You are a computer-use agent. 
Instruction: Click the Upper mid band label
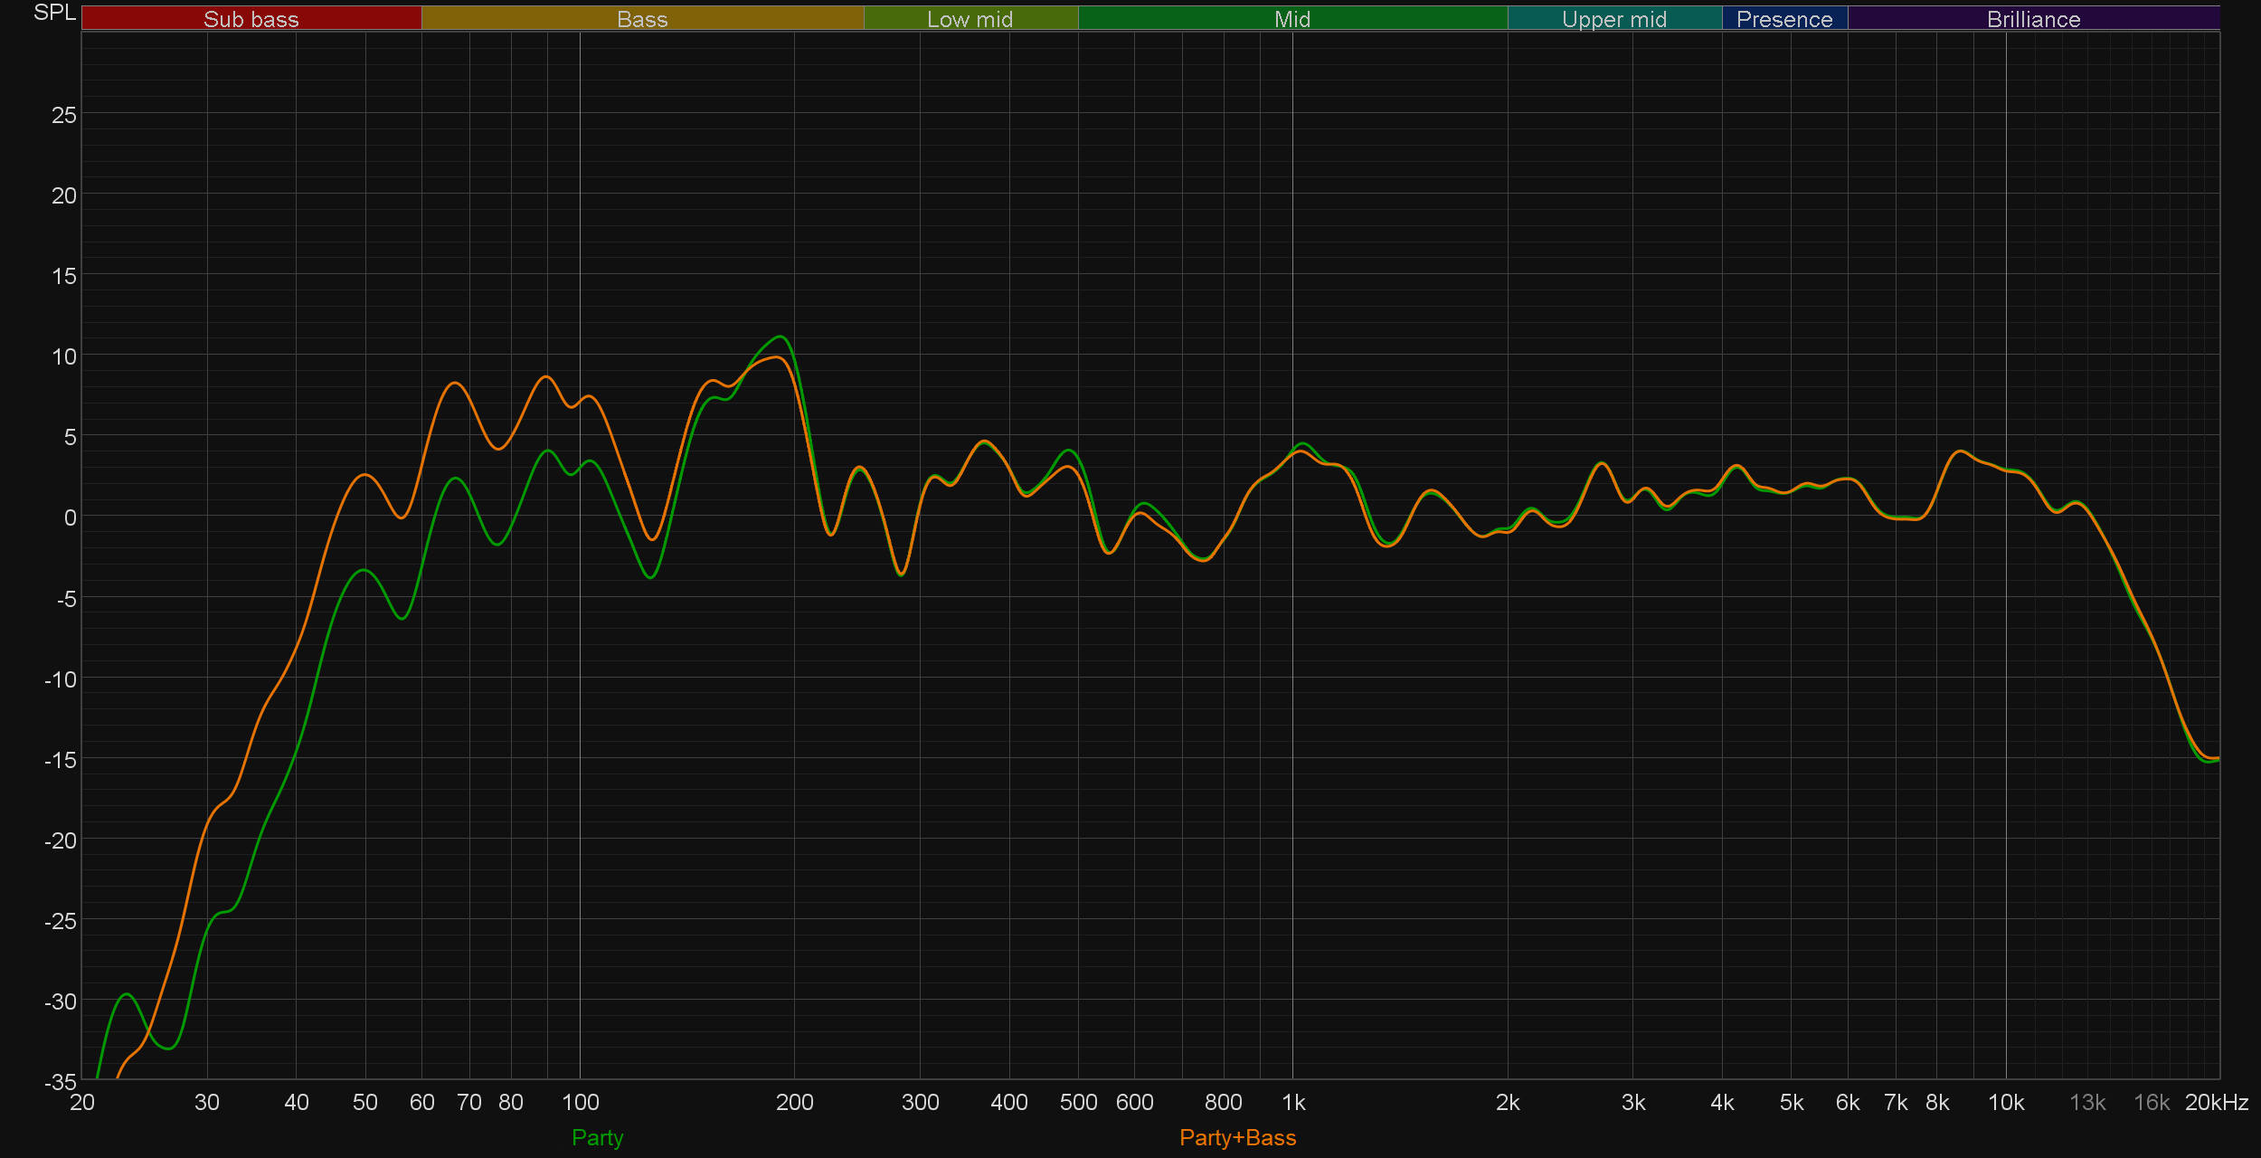pyautogui.click(x=1613, y=19)
